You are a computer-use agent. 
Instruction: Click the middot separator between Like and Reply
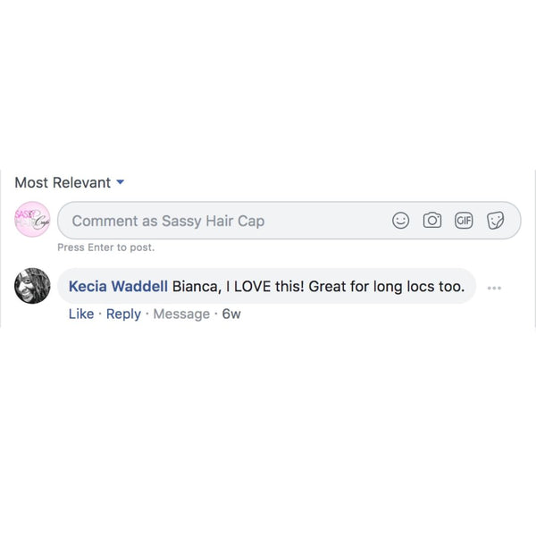[100, 314]
